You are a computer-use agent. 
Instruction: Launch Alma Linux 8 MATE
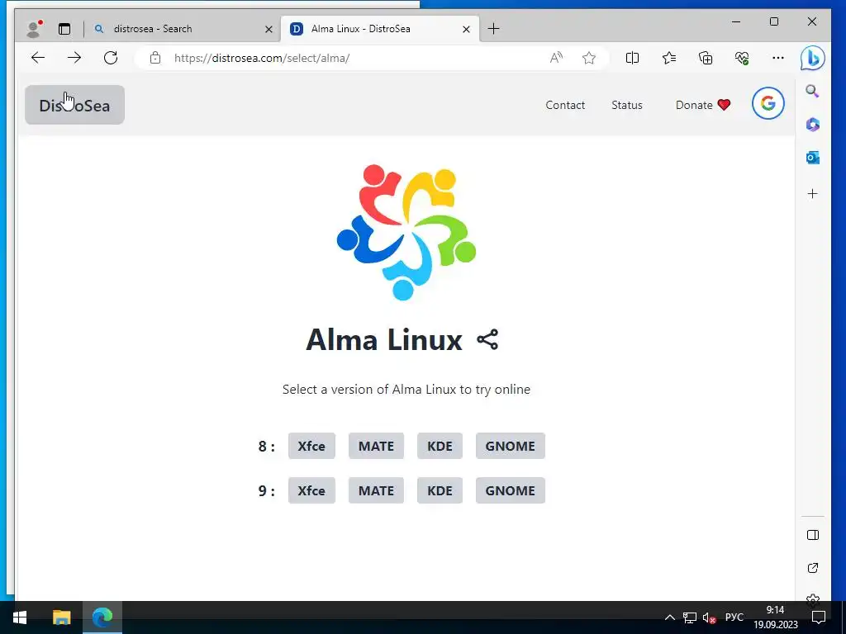[376, 446]
